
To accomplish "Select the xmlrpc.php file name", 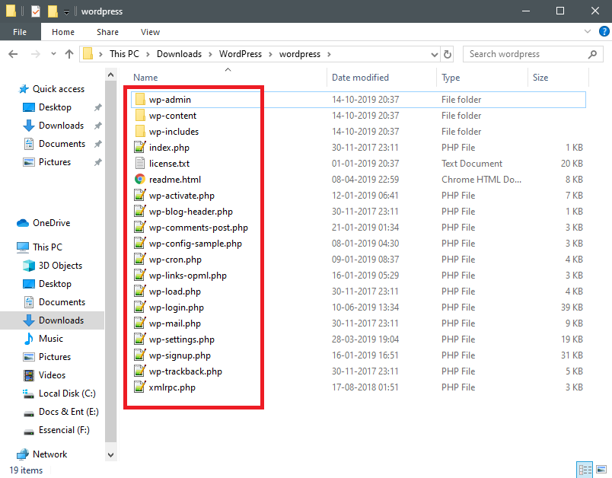I will pyautogui.click(x=172, y=387).
